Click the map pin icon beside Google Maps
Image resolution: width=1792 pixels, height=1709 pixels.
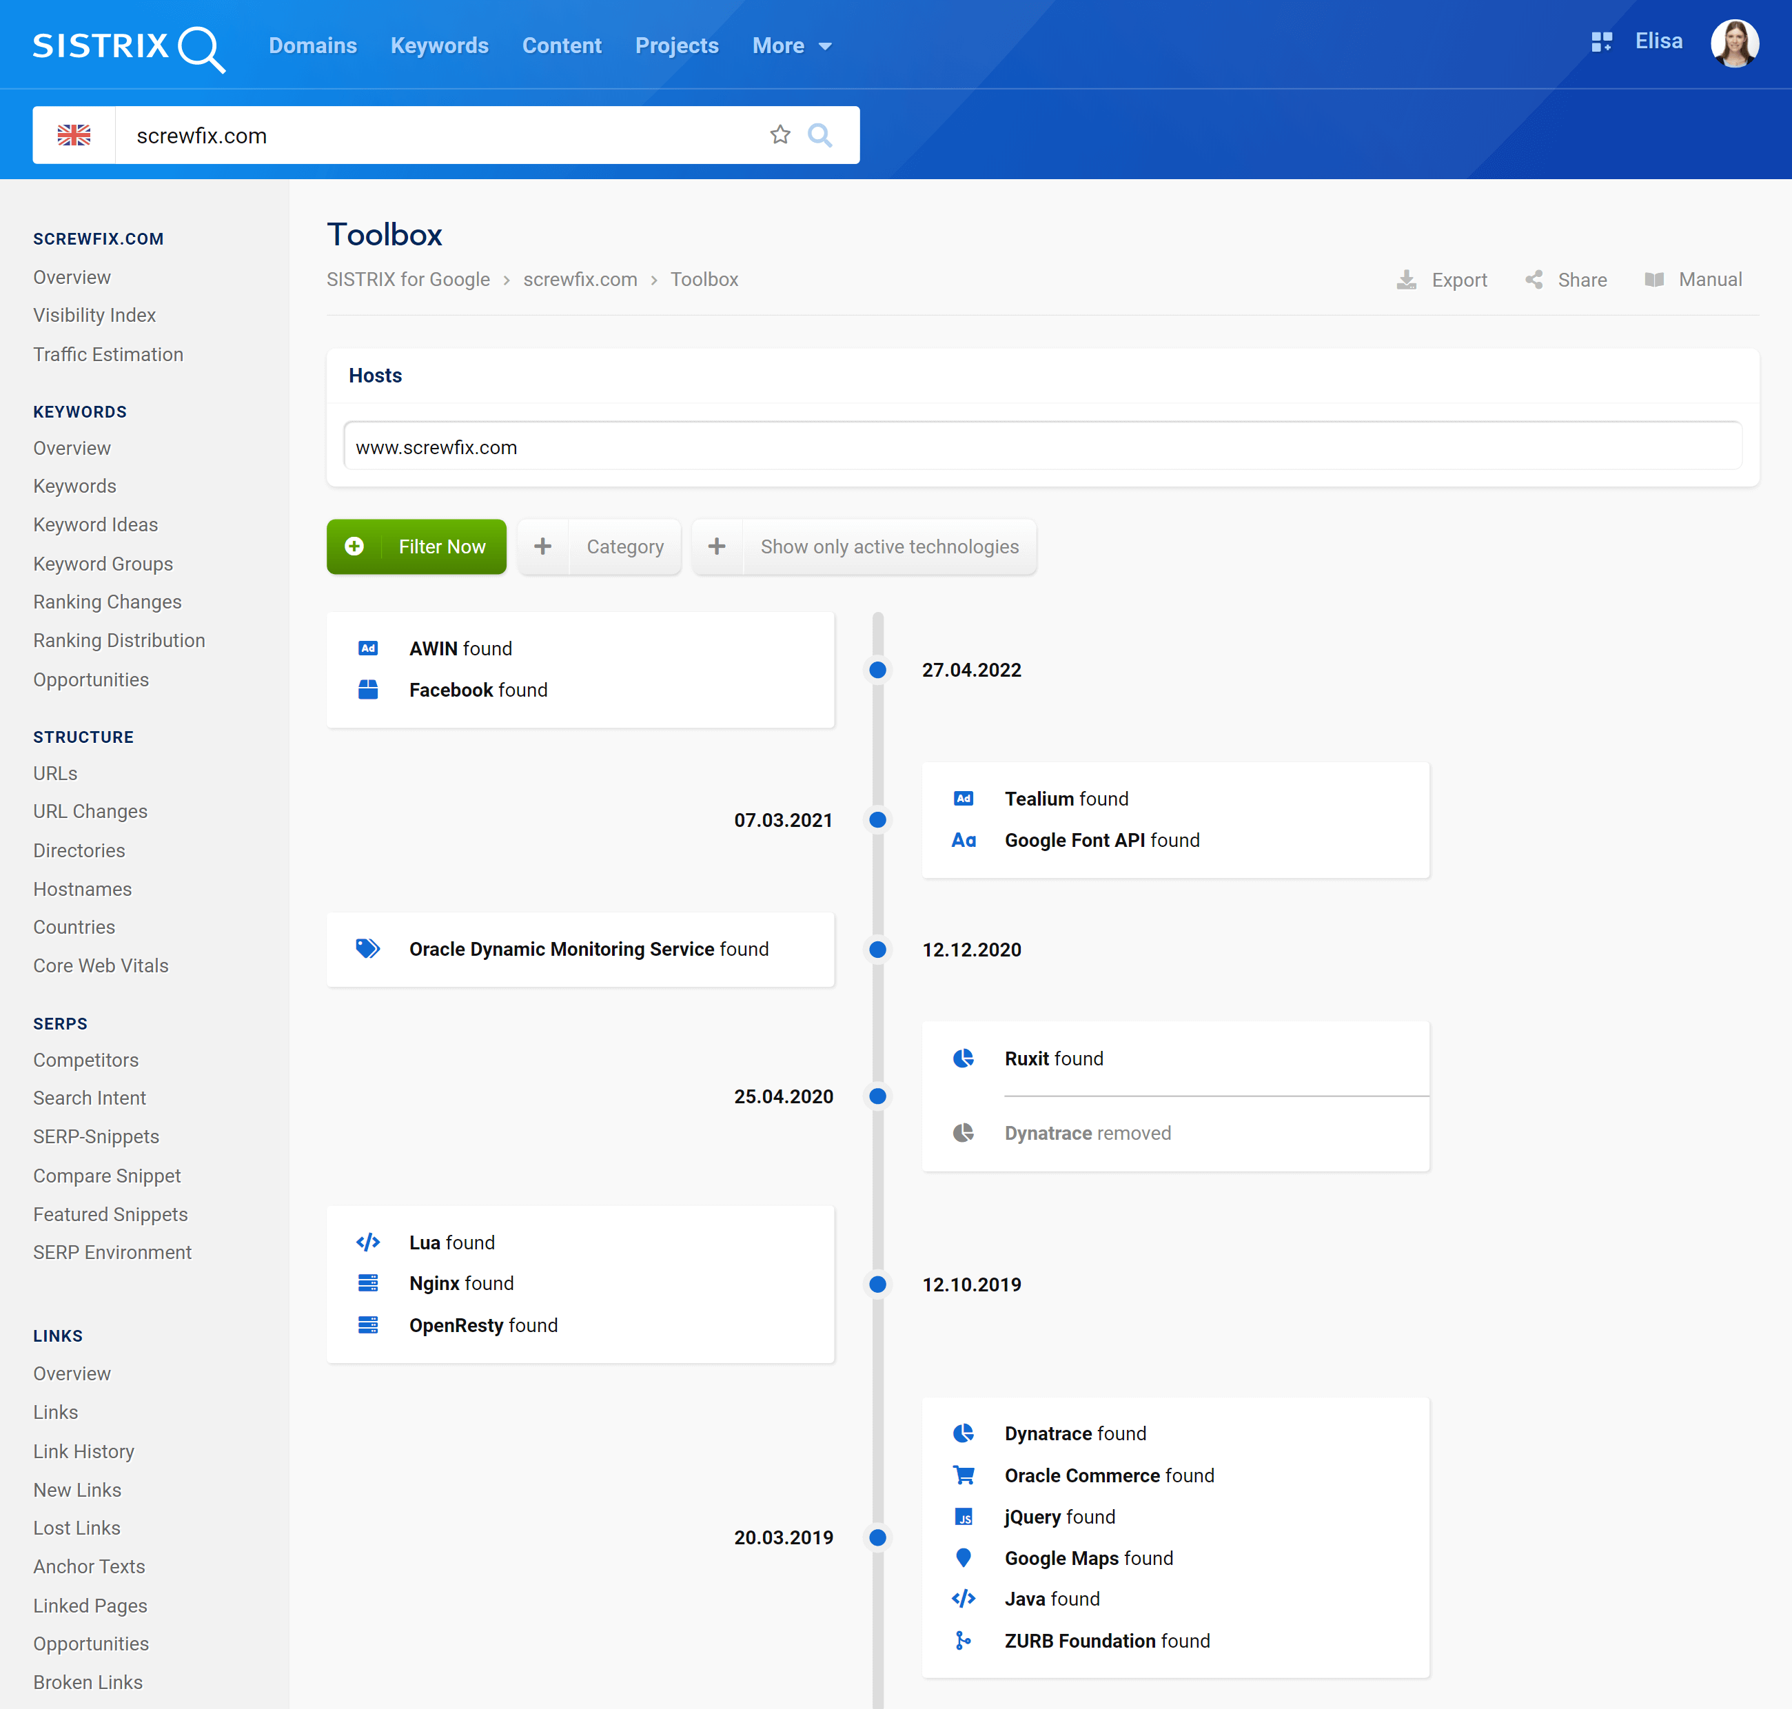coord(964,1558)
